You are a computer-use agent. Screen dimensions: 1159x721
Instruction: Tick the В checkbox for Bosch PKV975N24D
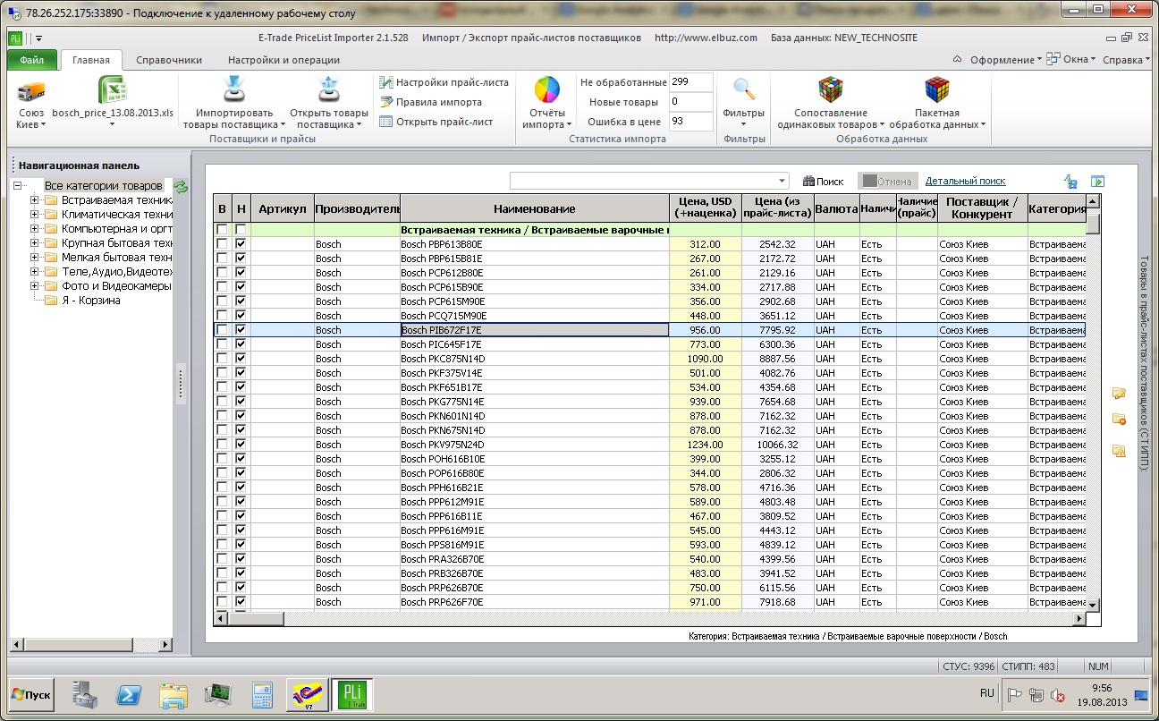222,445
